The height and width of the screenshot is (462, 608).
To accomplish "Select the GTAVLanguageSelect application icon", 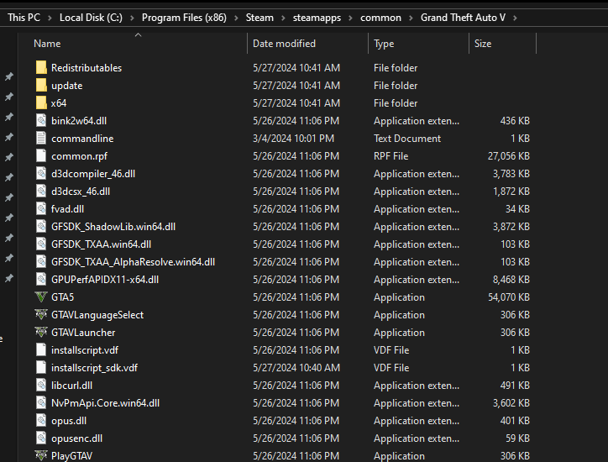I will [41, 315].
